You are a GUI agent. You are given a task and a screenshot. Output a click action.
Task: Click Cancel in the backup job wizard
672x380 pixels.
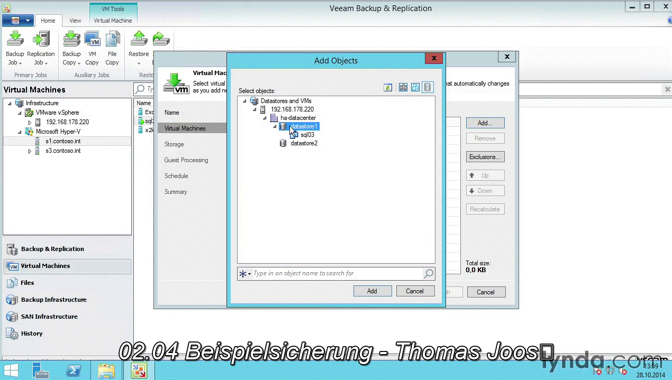coord(486,292)
